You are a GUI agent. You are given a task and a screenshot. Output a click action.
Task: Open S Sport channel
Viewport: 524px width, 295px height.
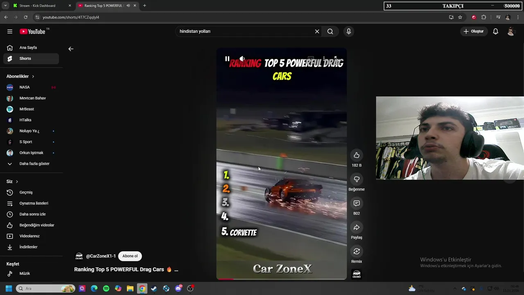pos(31,142)
